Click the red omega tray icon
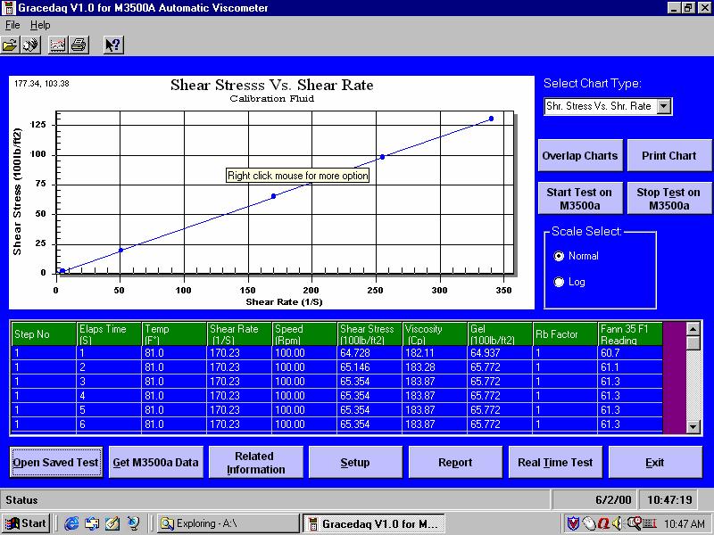 [603, 523]
